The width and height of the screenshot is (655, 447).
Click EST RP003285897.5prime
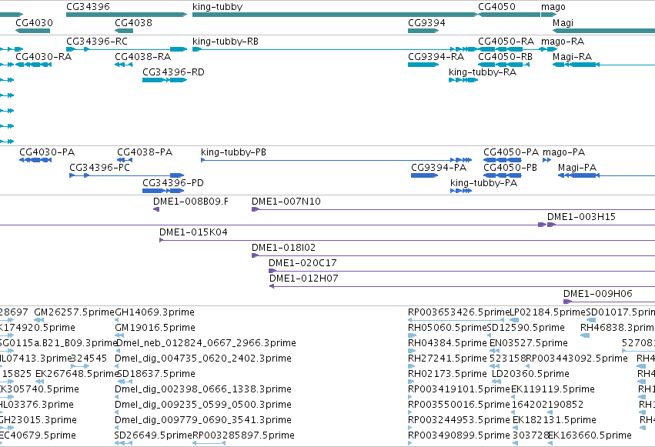pyautogui.click(x=209, y=443)
